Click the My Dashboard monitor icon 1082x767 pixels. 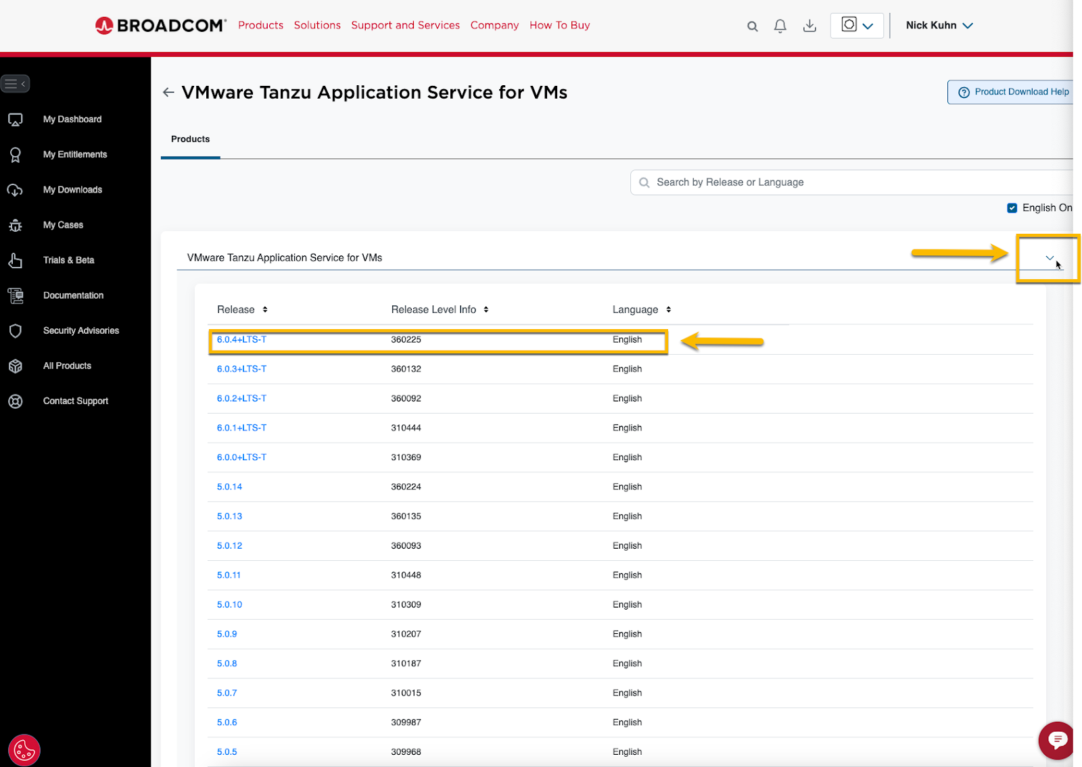tap(16, 120)
